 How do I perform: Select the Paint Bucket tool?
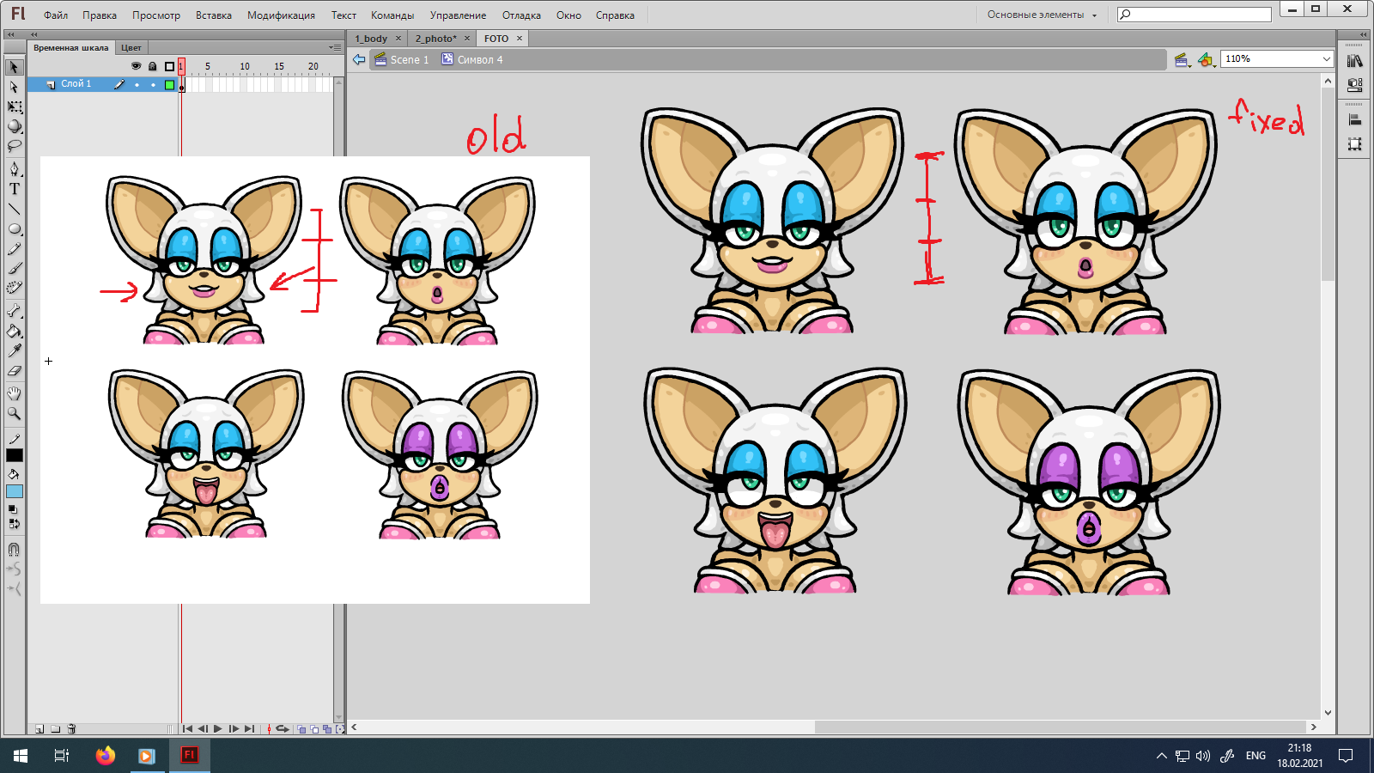pyautogui.click(x=14, y=331)
